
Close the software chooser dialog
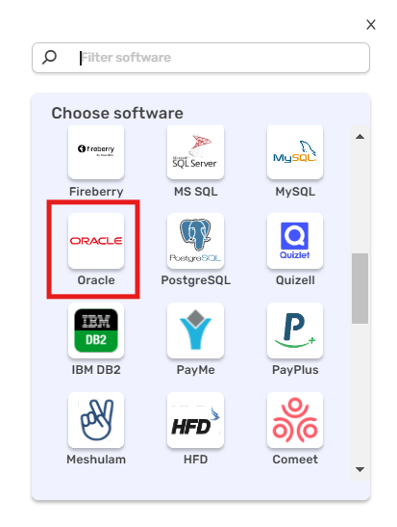tap(371, 24)
